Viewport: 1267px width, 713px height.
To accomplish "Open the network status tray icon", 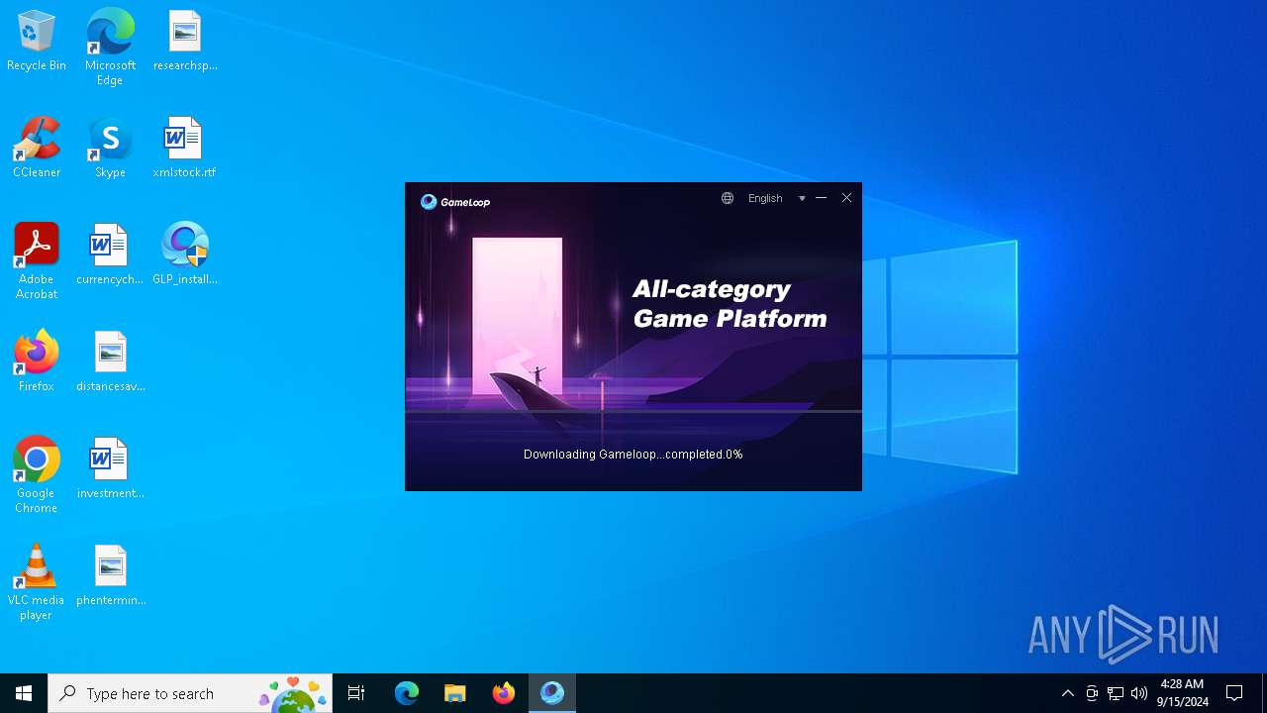I will point(1116,693).
